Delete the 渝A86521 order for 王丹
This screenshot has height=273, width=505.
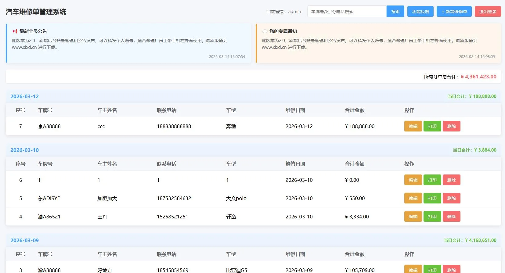(451, 217)
